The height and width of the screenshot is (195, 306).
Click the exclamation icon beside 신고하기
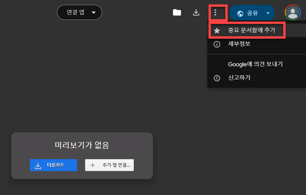pos(217,78)
